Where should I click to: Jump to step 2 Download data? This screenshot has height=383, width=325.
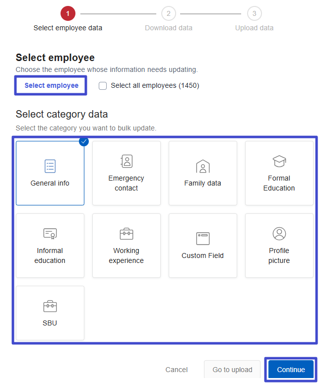(x=169, y=13)
